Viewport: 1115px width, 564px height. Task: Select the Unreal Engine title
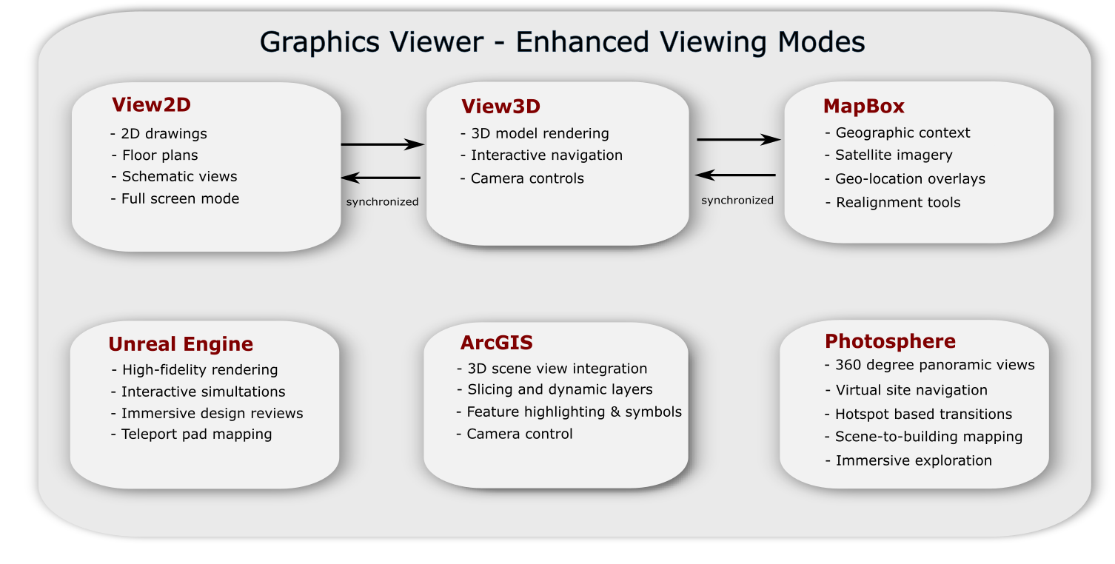181,345
